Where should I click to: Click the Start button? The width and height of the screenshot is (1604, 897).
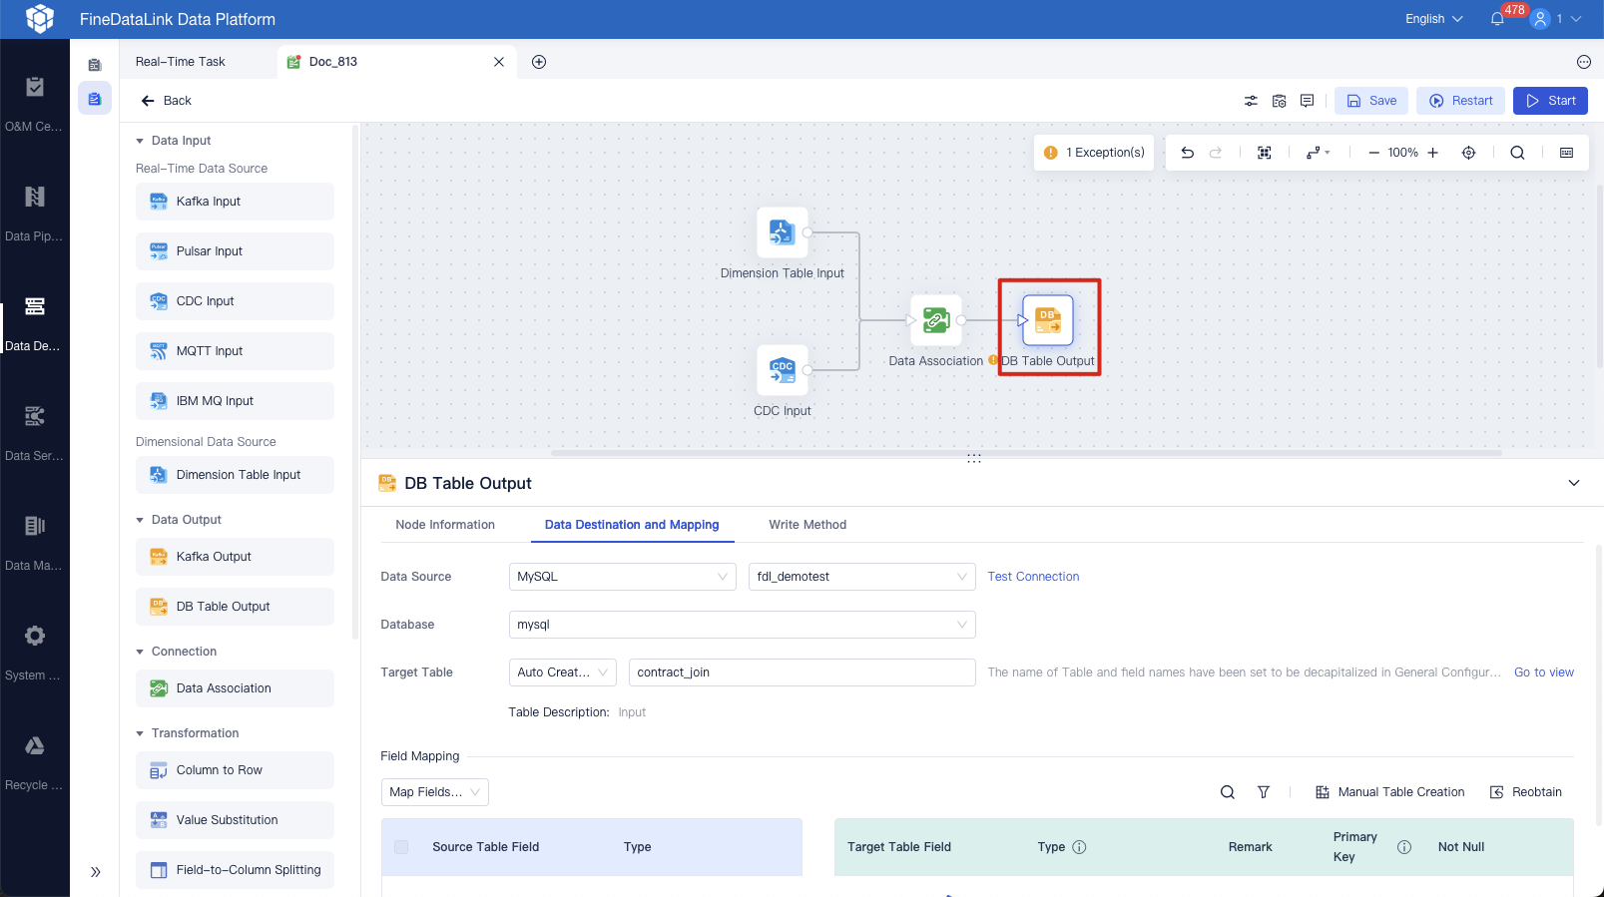tap(1550, 101)
